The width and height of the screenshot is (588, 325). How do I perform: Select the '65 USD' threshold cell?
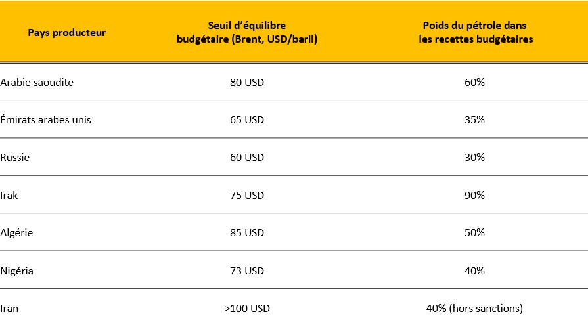(x=247, y=120)
